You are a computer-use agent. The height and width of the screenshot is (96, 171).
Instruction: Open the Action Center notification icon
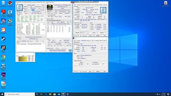click(168, 94)
